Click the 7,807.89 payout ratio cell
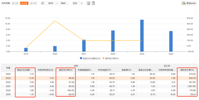The height and width of the screenshot is (100, 199). coord(187,86)
